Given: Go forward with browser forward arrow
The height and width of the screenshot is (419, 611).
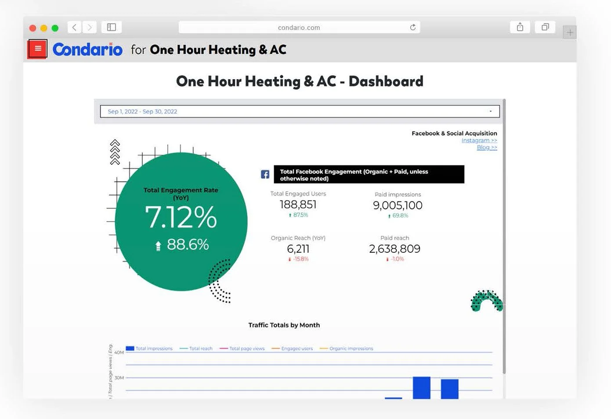Looking at the screenshot, I should pyautogui.click(x=90, y=27).
